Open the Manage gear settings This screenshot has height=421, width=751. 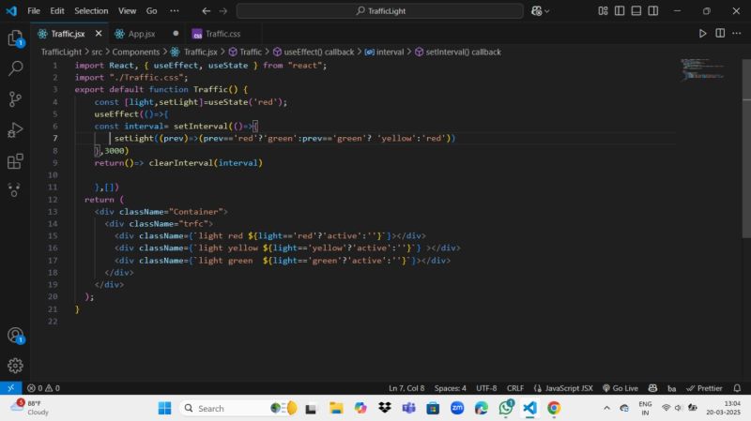pos(15,366)
